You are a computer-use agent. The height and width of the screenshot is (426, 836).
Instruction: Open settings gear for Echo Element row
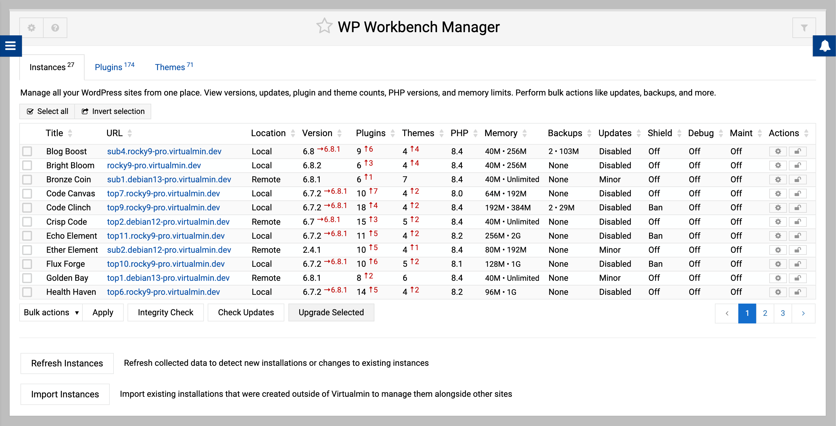pyautogui.click(x=778, y=236)
